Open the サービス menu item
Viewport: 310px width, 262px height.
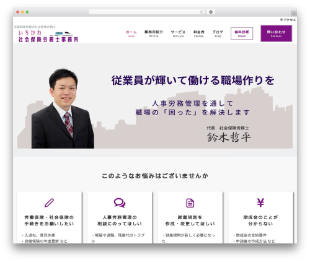point(178,33)
